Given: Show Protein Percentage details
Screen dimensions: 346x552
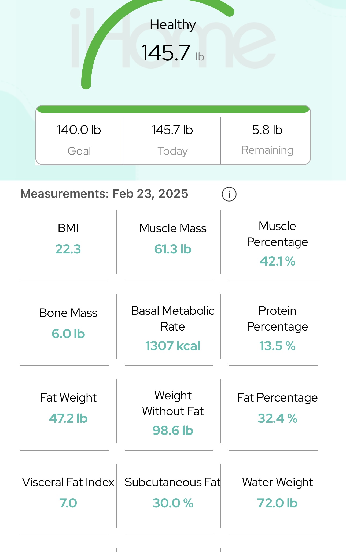Looking at the screenshot, I should pos(277,328).
